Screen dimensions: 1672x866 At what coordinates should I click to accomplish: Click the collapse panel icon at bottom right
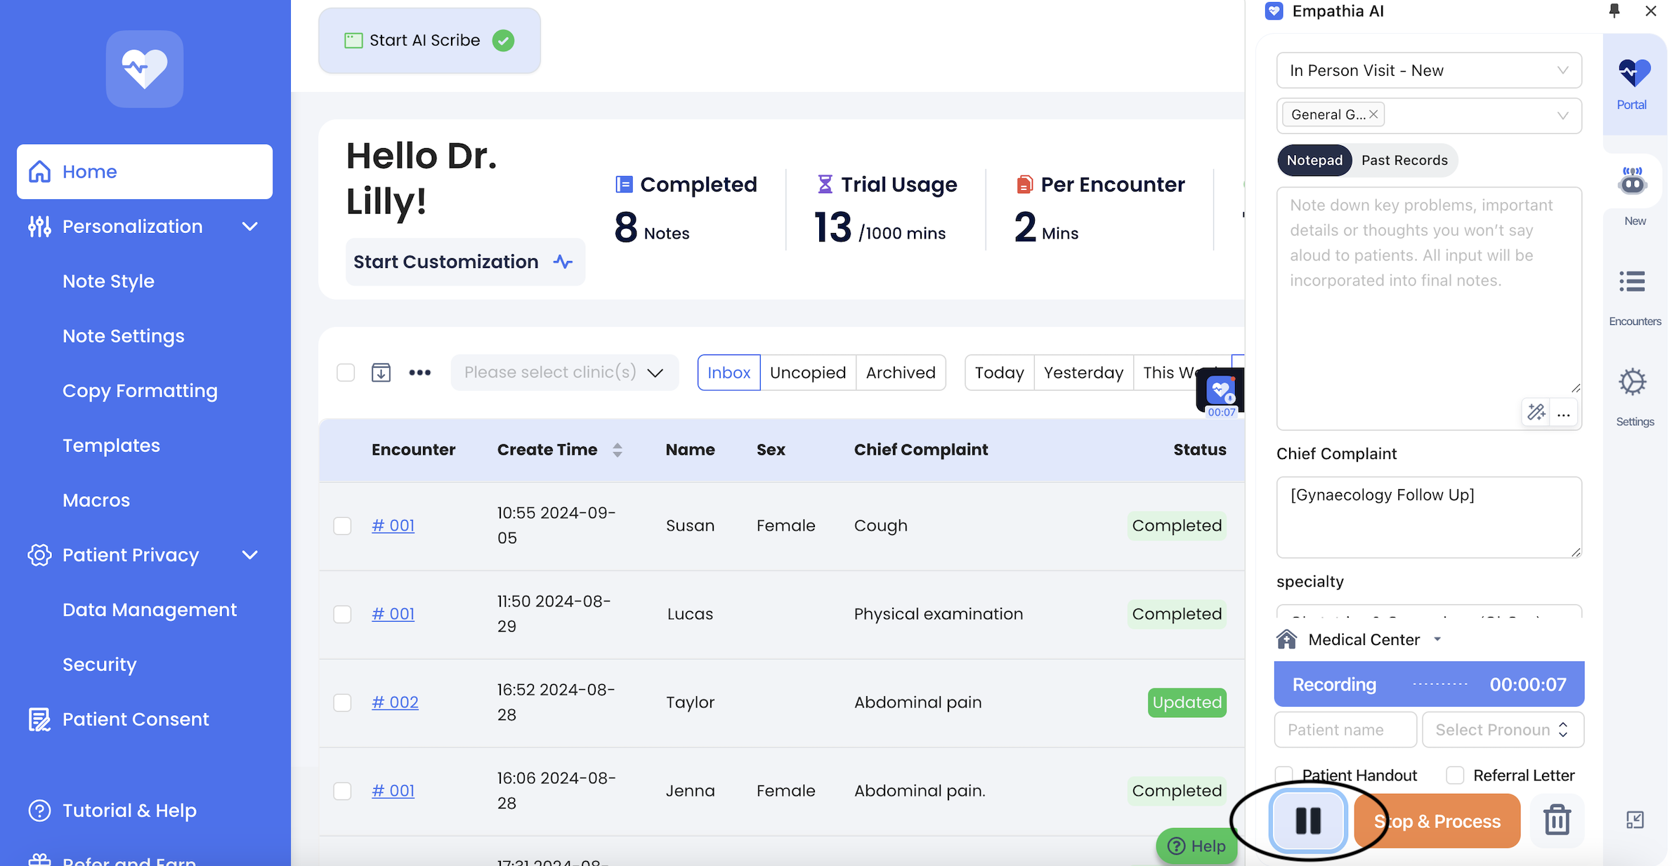pyautogui.click(x=1635, y=820)
